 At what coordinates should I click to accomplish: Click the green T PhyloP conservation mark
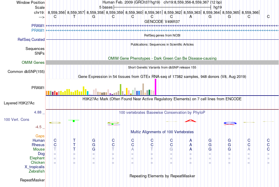pos(74,121)
